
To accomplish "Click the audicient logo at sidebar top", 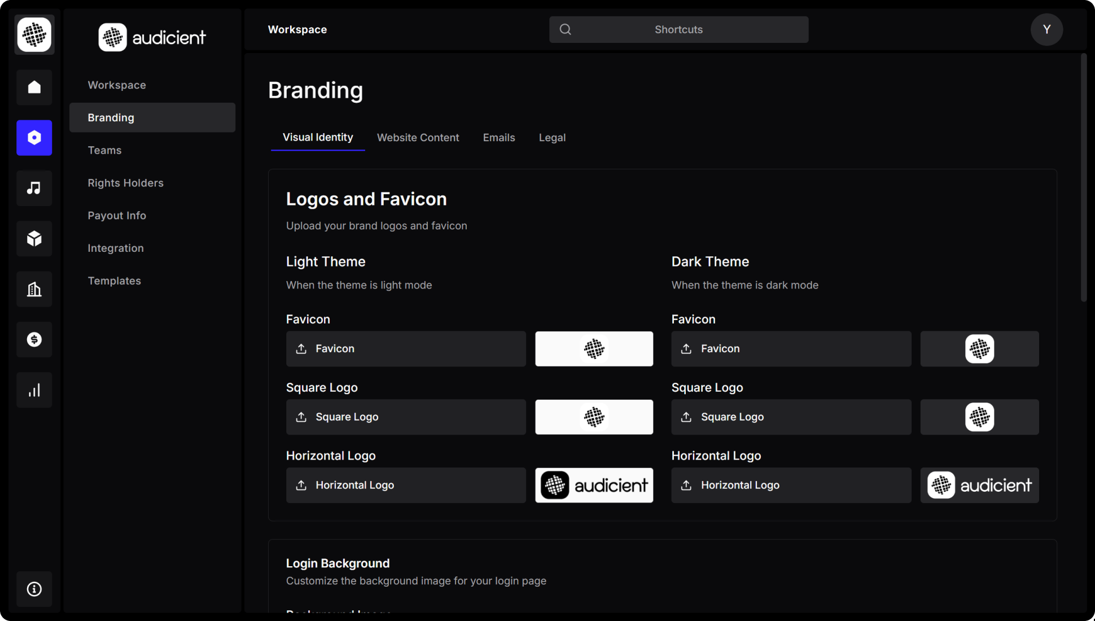I will pos(152,37).
